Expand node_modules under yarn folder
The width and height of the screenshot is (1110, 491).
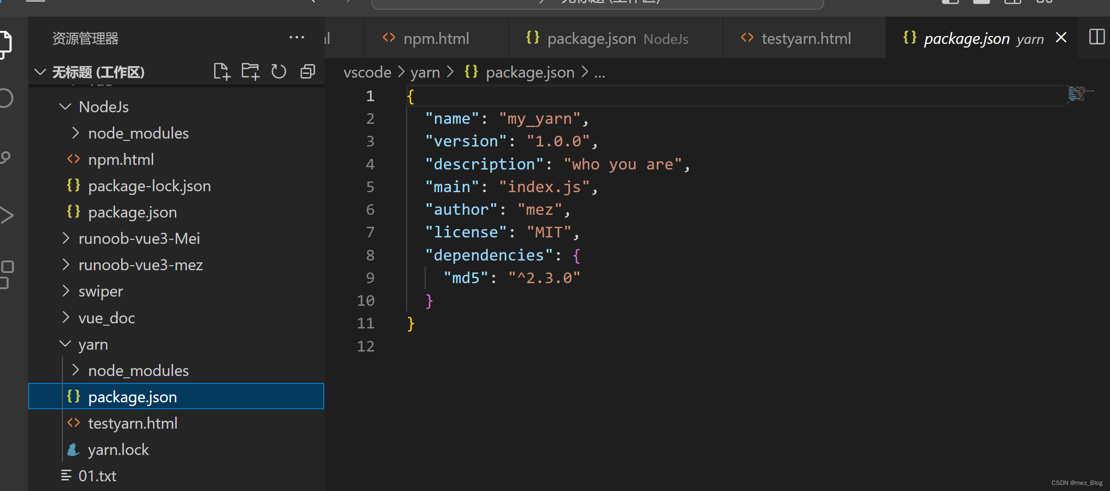[75, 370]
